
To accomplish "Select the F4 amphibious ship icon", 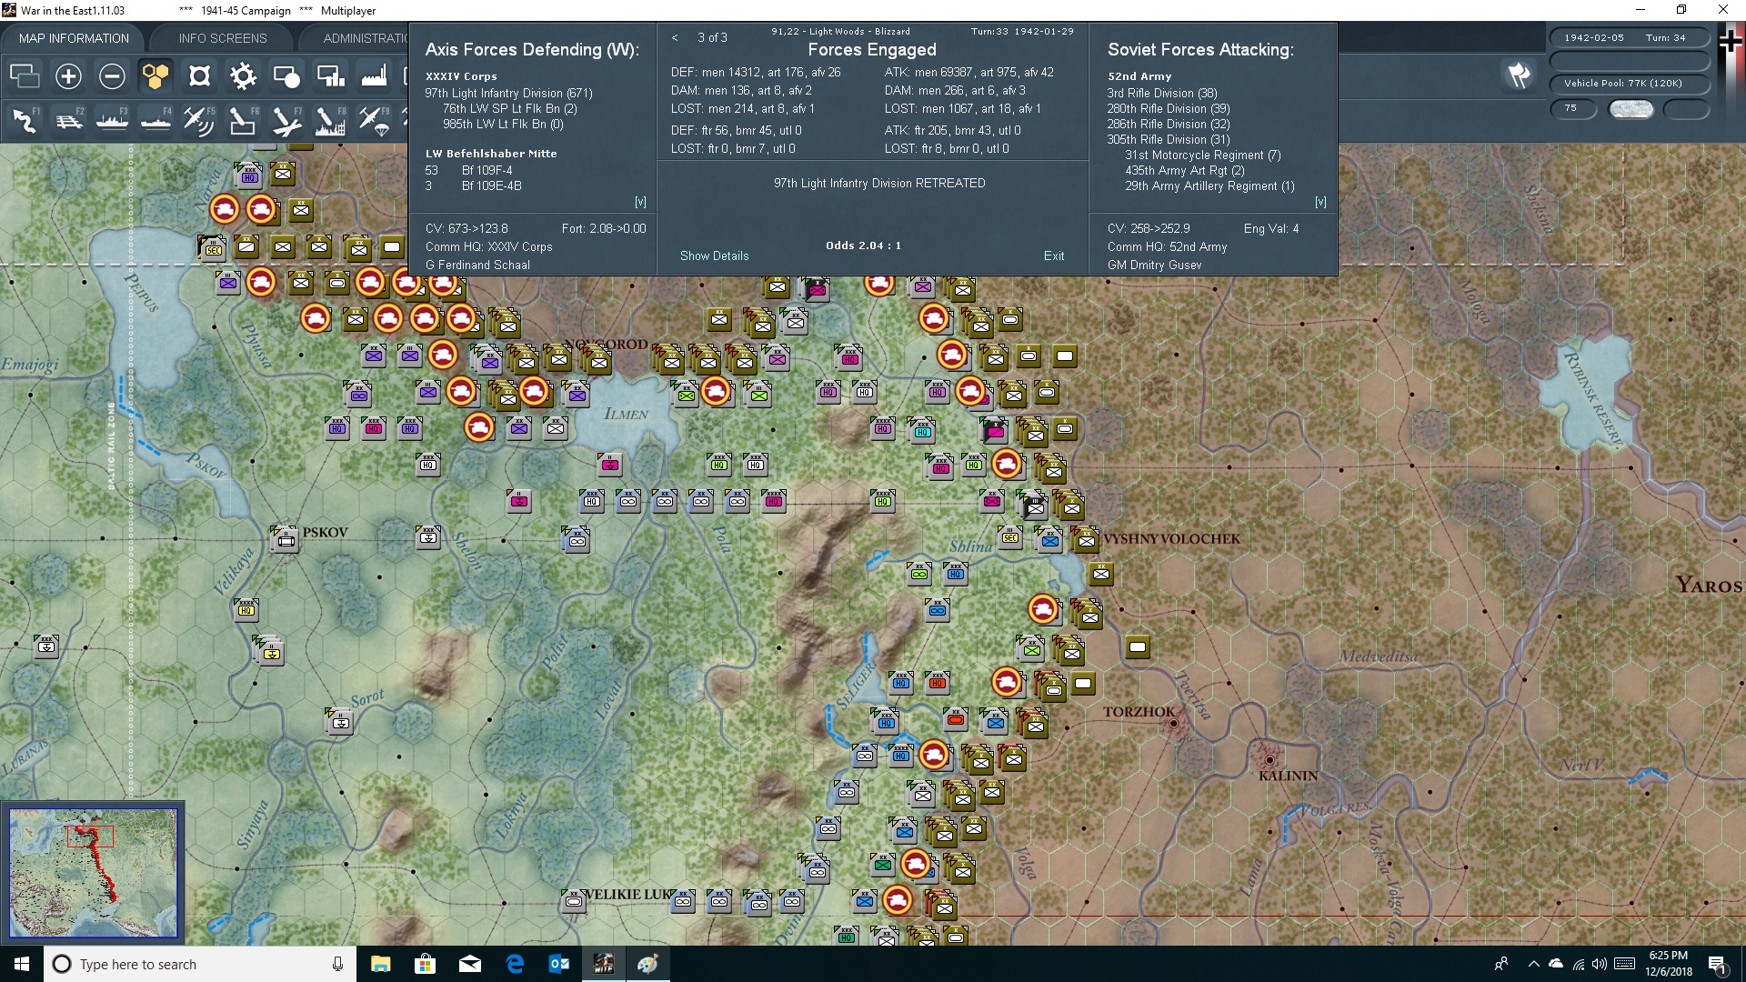I will [x=156, y=120].
